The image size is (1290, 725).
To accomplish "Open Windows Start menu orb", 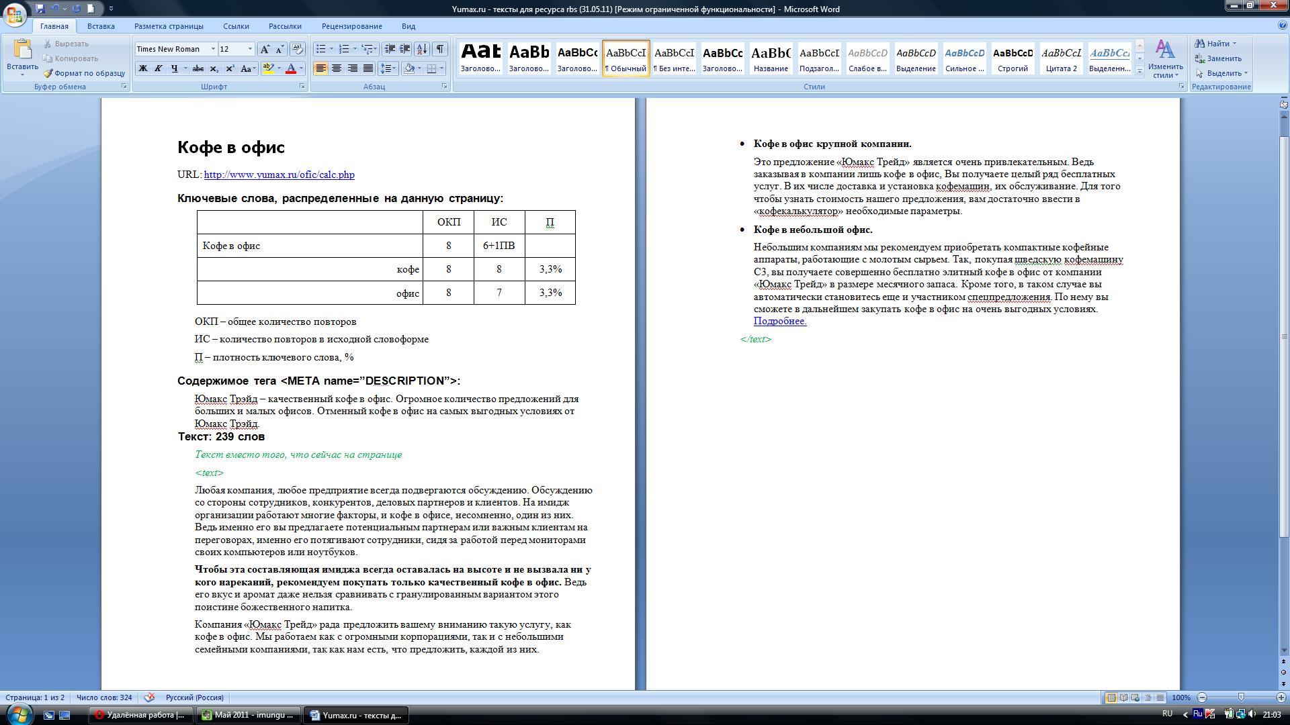I will pos(19,714).
